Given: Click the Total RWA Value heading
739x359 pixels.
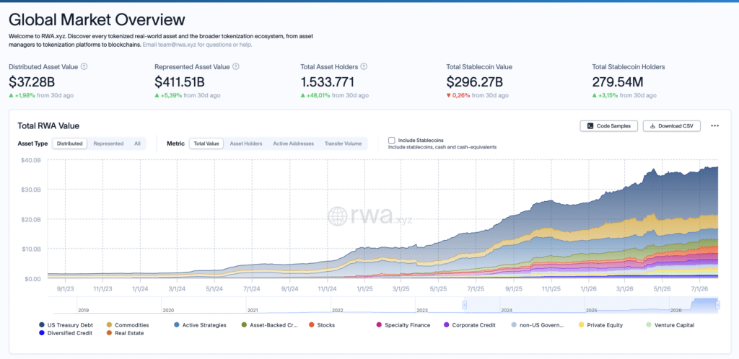Looking at the screenshot, I should (48, 126).
